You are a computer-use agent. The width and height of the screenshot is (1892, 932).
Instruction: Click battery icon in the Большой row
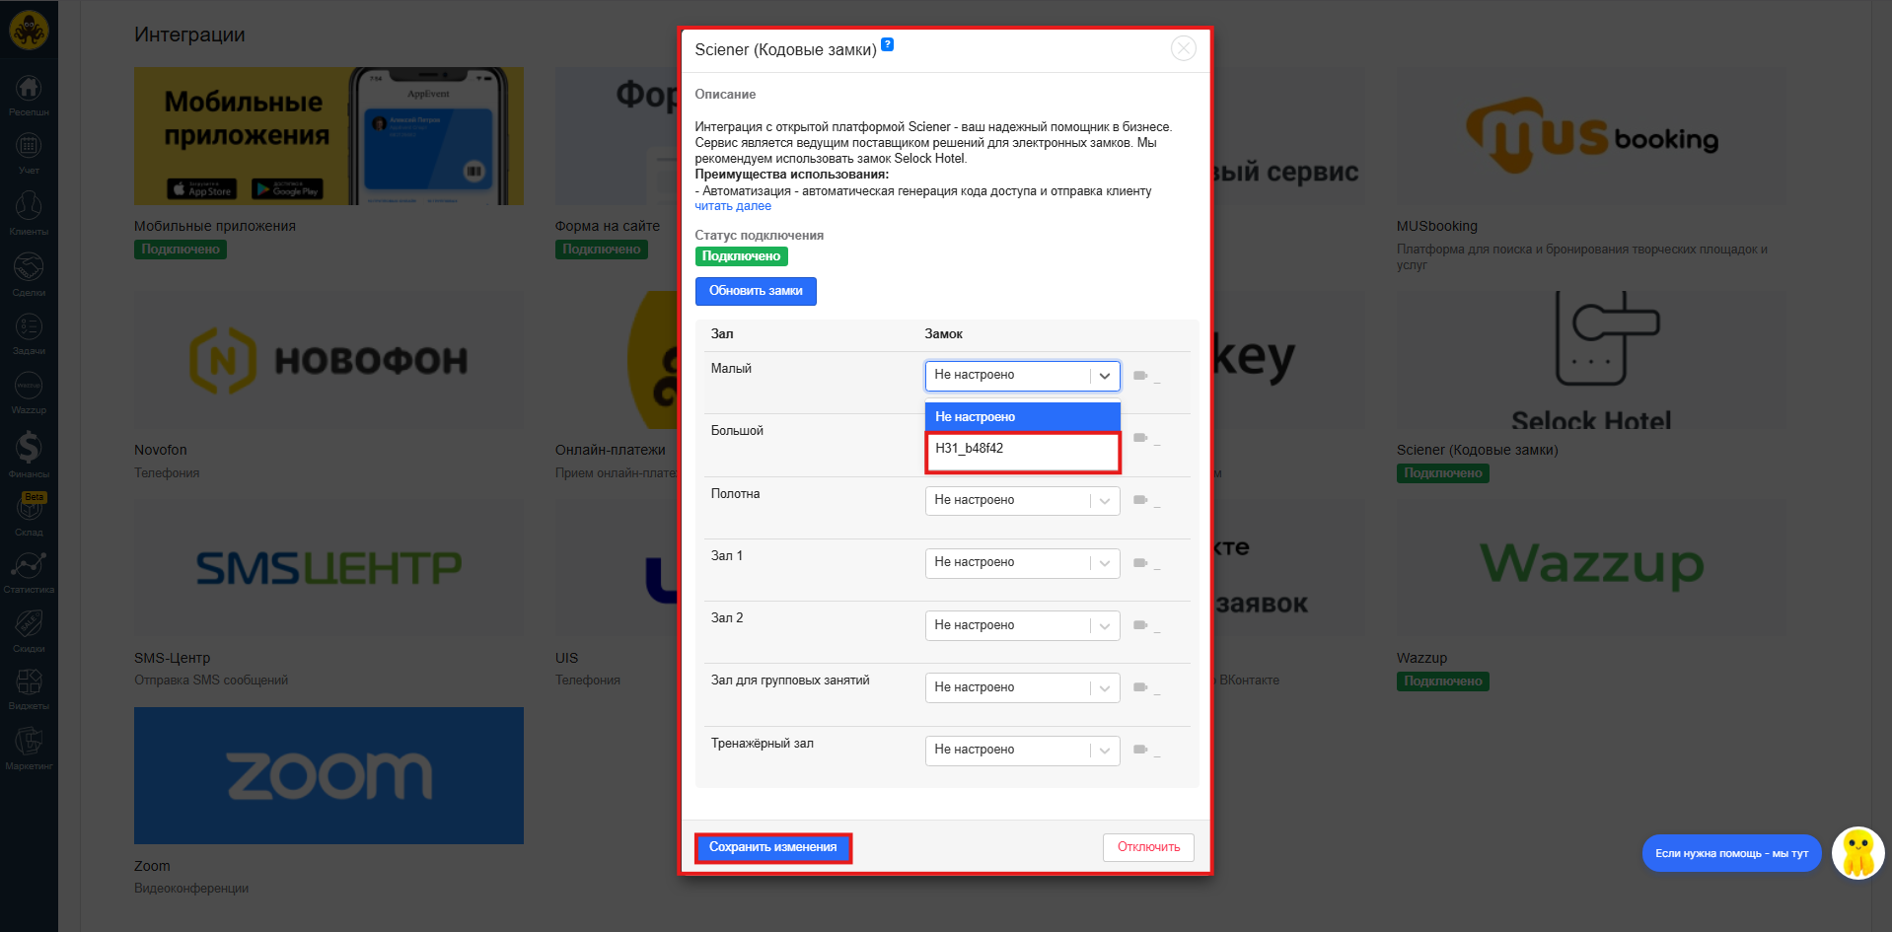[1140, 438]
